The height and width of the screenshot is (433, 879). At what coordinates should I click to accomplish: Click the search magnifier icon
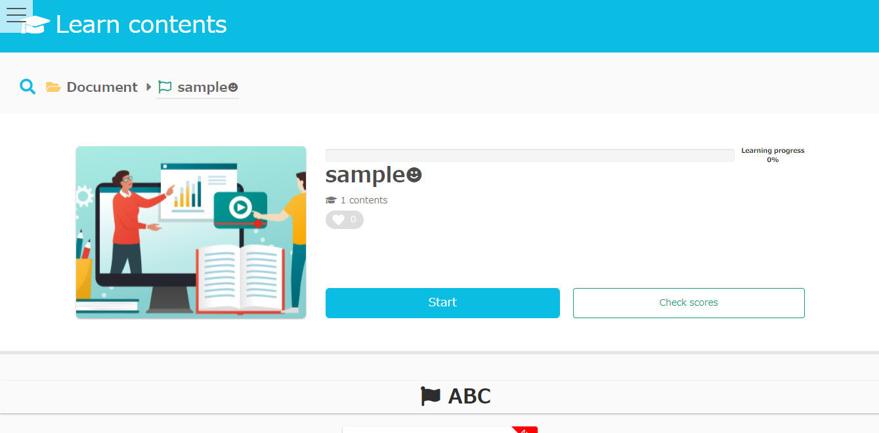pos(28,87)
